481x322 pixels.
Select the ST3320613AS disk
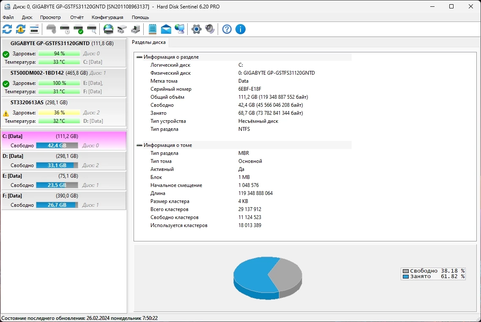(x=64, y=112)
